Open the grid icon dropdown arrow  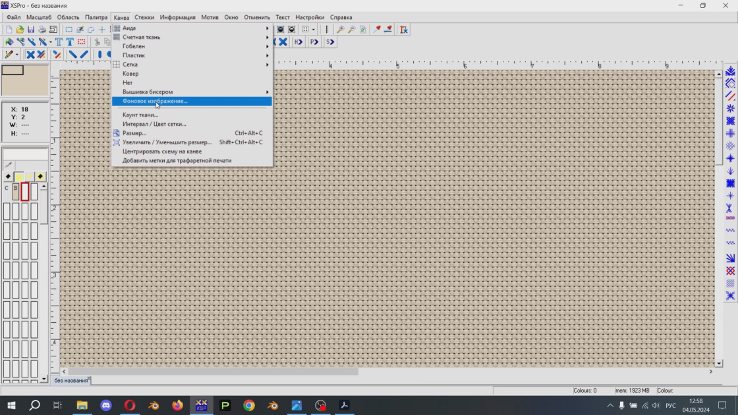(314, 30)
